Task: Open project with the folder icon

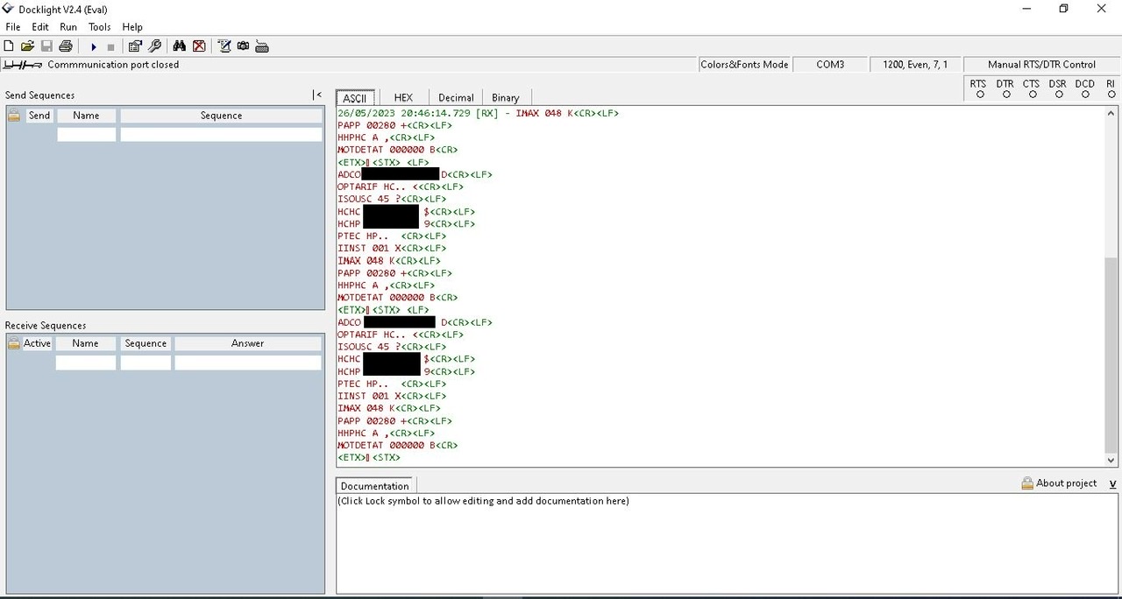Action: coord(27,46)
